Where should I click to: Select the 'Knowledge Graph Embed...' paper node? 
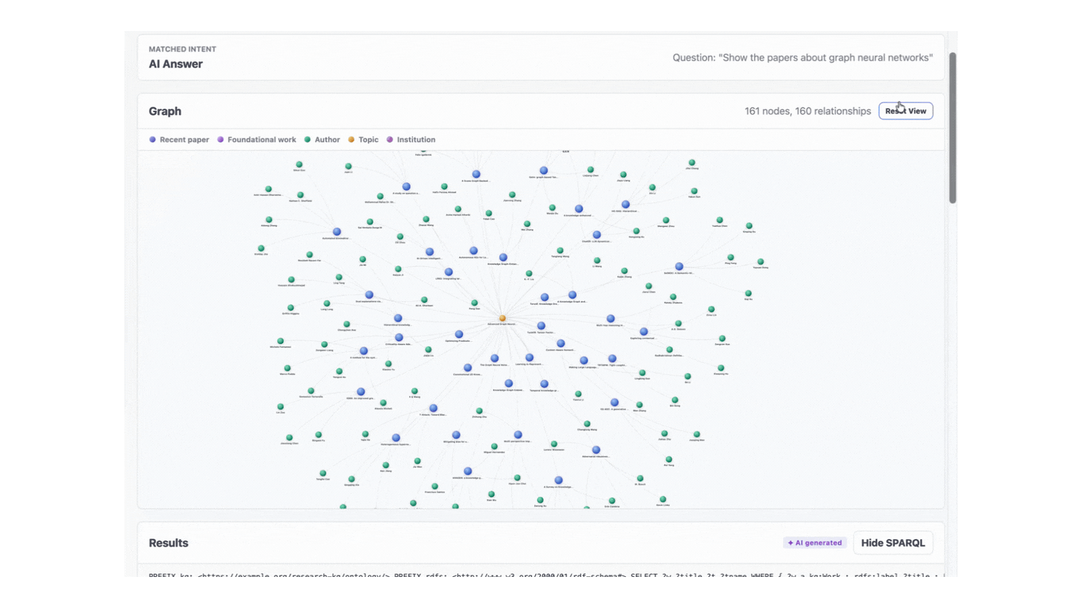pos(509,383)
